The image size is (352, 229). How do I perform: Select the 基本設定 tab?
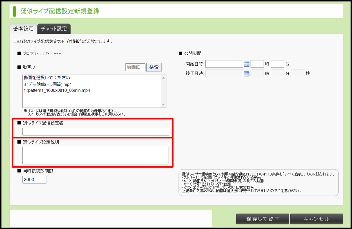(23, 29)
